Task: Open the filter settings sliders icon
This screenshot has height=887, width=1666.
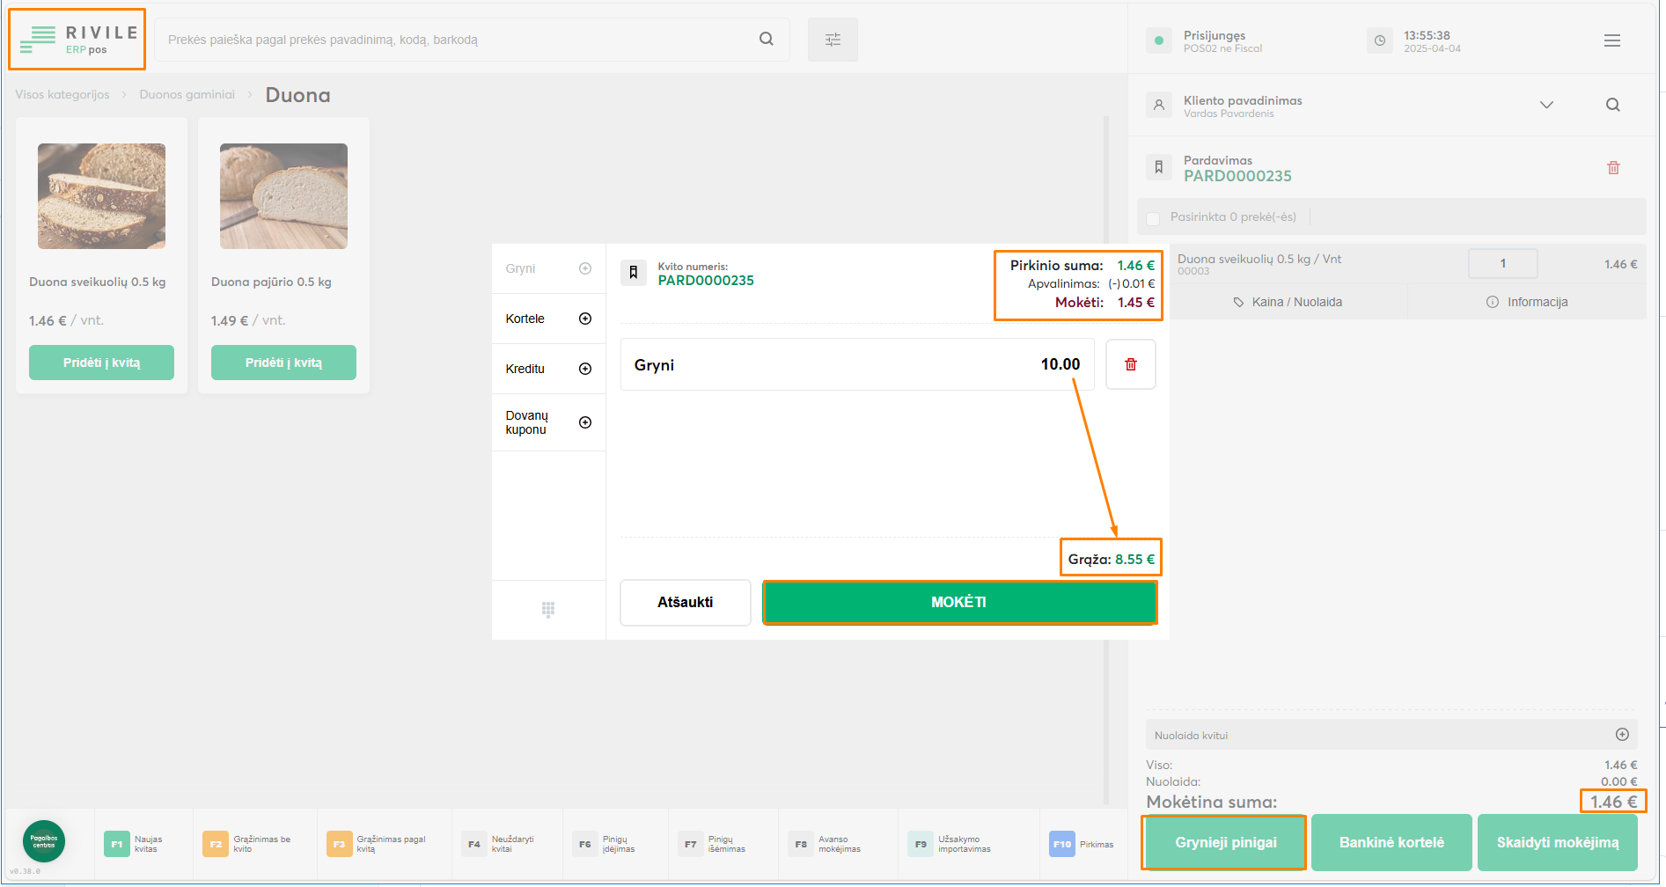Action: coord(833,40)
